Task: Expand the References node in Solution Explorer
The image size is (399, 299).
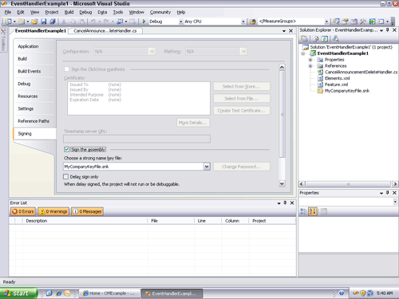Action: coord(310,66)
